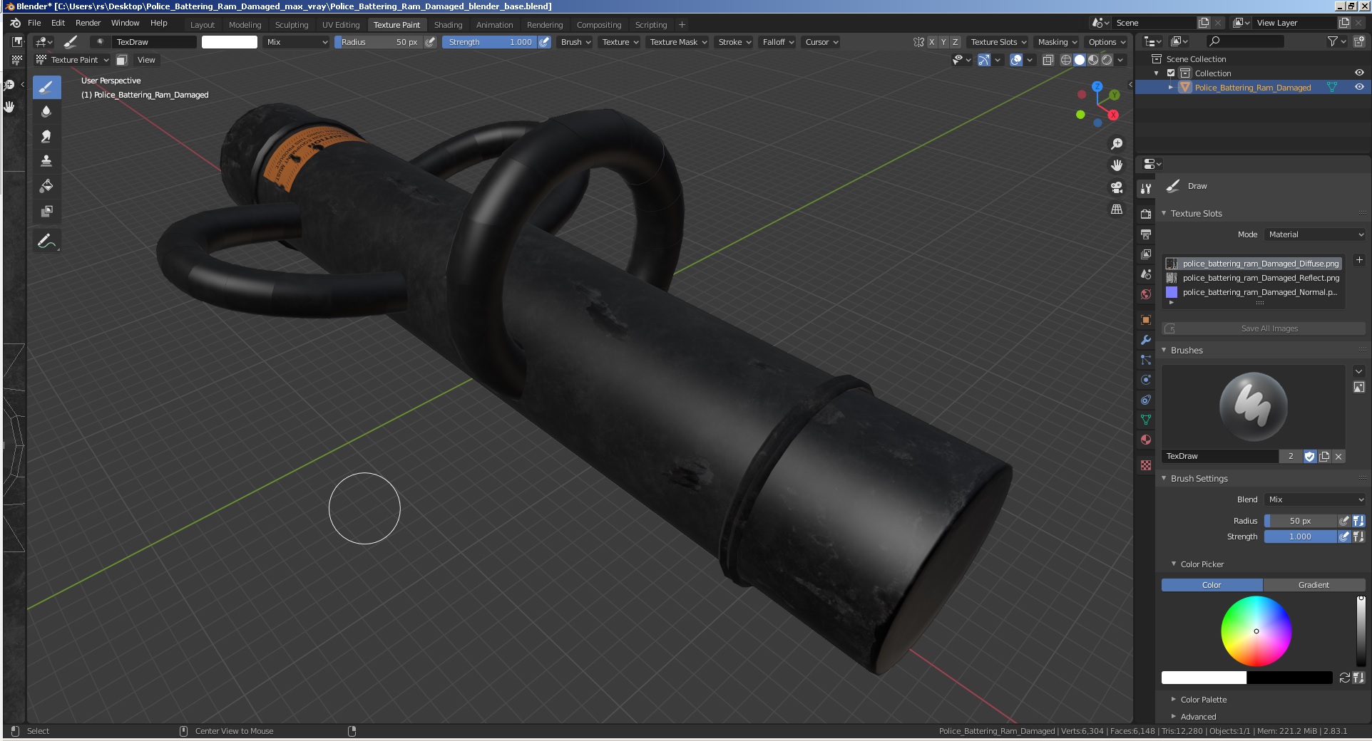The width and height of the screenshot is (1372, 741).
Task: Select the Mask tool
Action: 46,211
